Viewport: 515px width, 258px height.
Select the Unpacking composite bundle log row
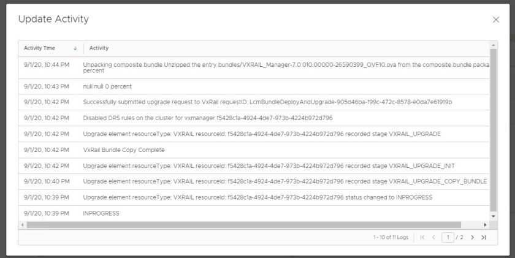(245, 67)
